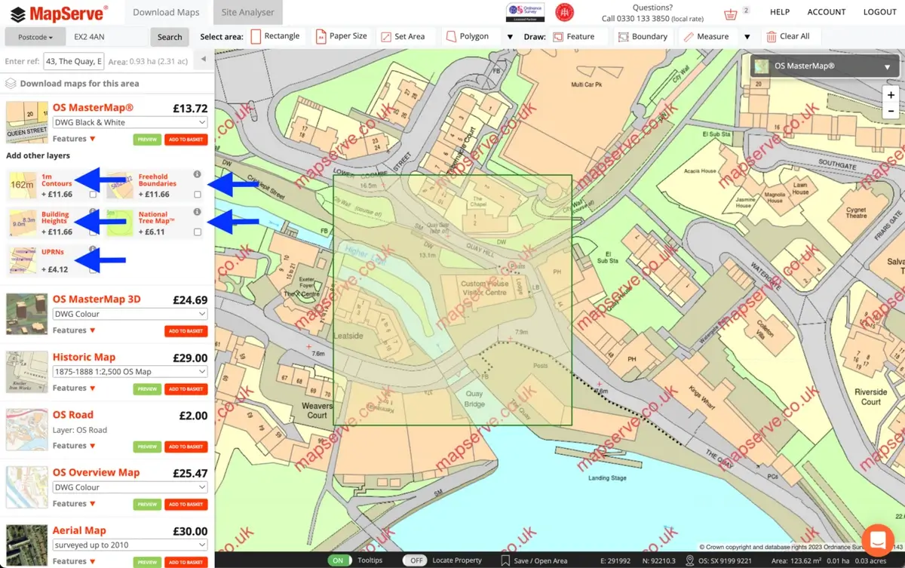Turn off the Tooltips switch
The height and width of the screenshot is (568, 905).
tap(341, 560)
